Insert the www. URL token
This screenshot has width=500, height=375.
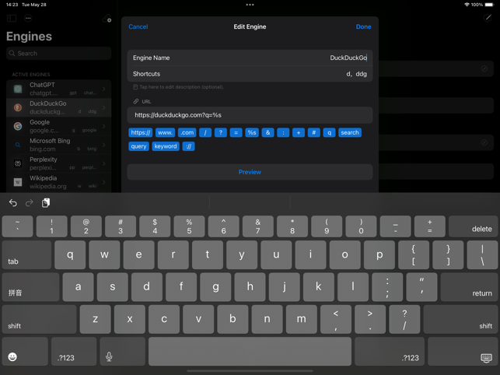tap(165, 132)
